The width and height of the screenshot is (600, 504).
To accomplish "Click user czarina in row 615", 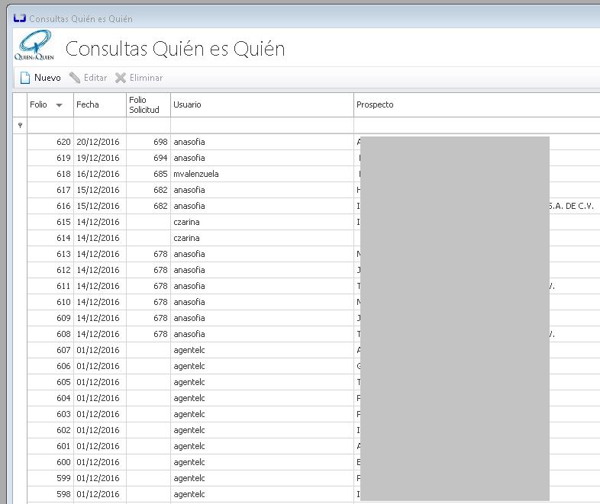I will [x=186, y=222].
